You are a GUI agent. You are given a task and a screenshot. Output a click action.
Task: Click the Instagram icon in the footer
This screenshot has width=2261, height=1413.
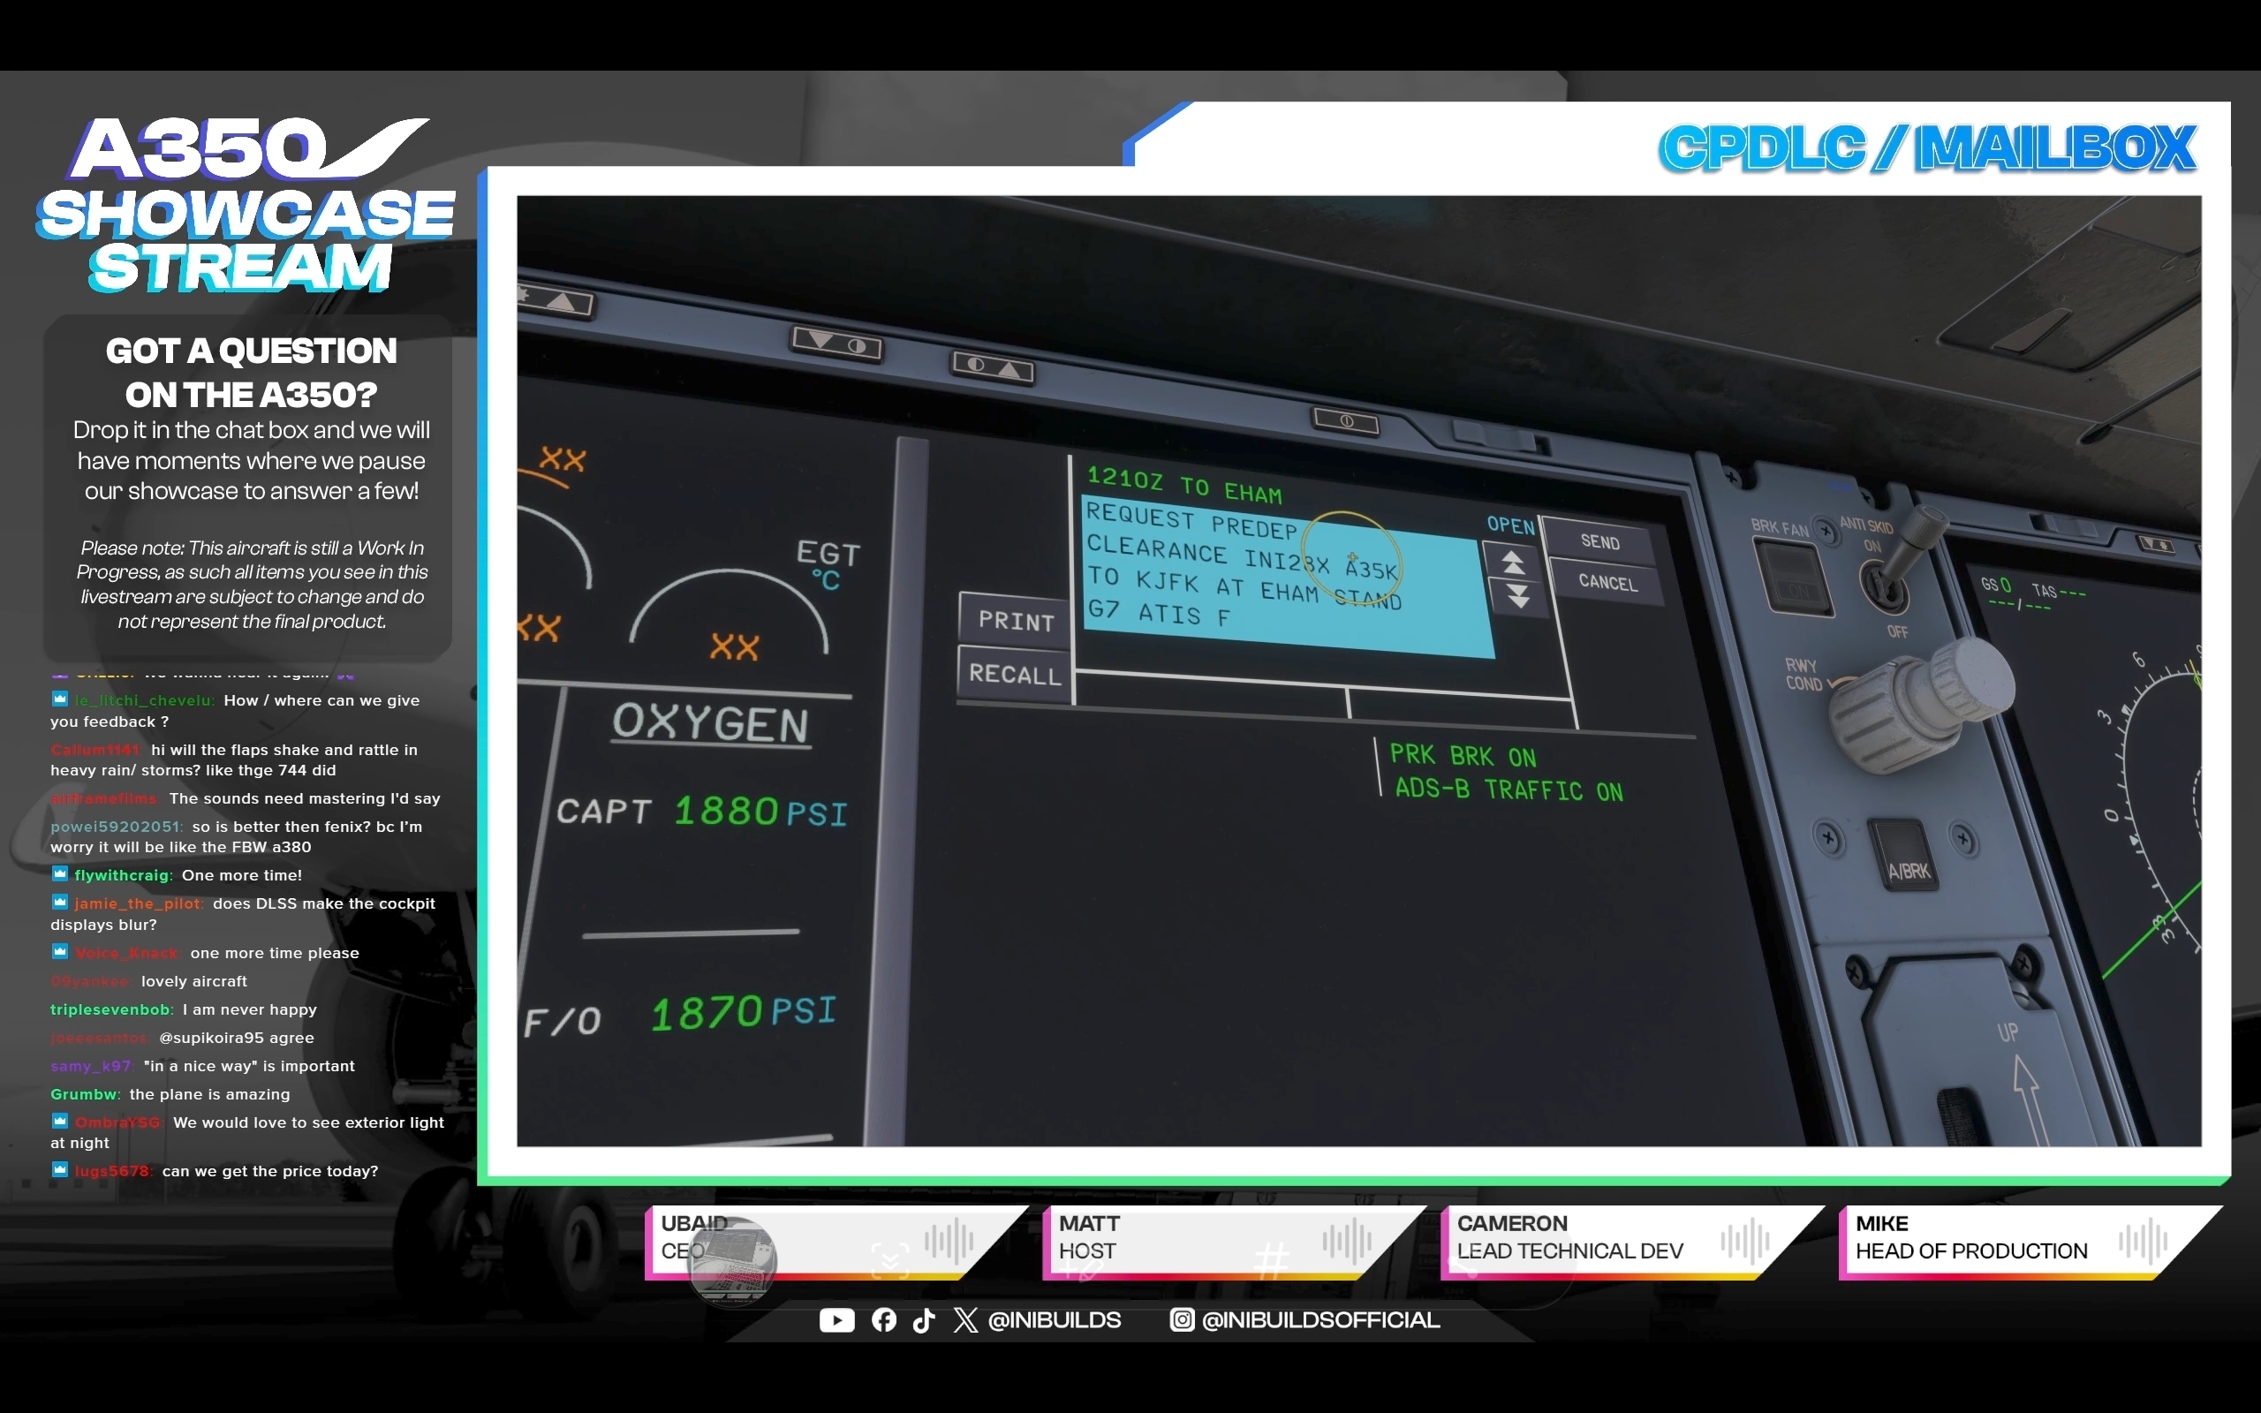pyautogui.click(x=1182, y=1319)
